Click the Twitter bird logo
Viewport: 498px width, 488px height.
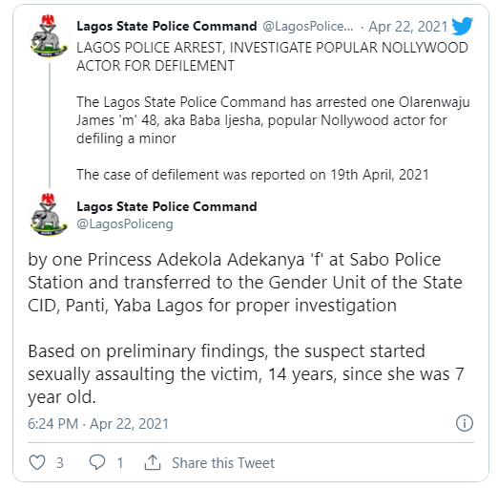click(x=462, y=26)
